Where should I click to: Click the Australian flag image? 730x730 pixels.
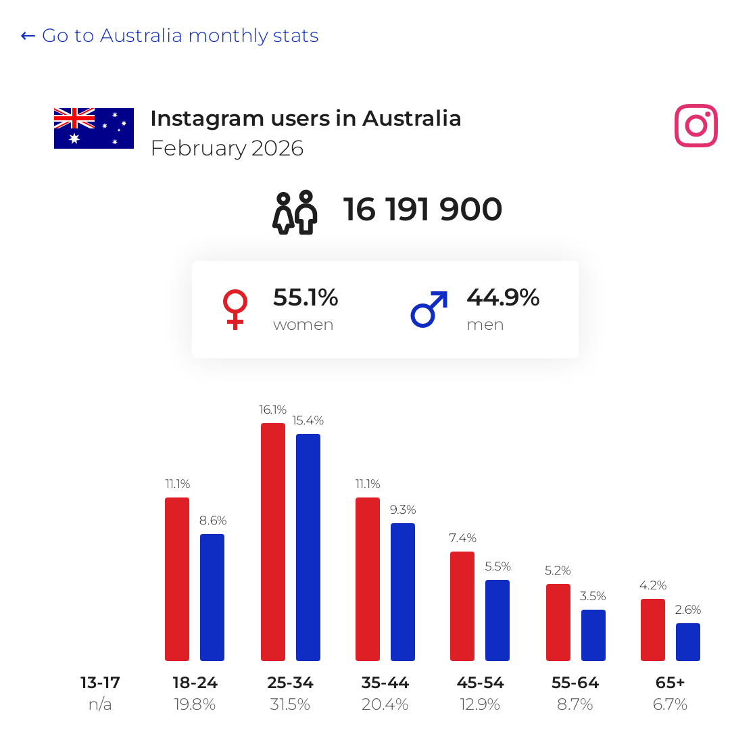click(93, 128)
